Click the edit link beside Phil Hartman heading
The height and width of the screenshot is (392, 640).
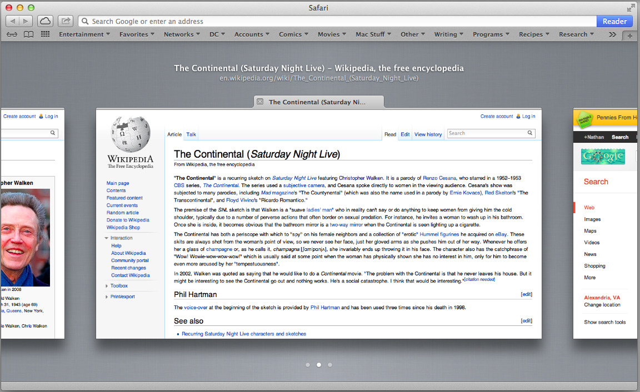pos(526,294)
